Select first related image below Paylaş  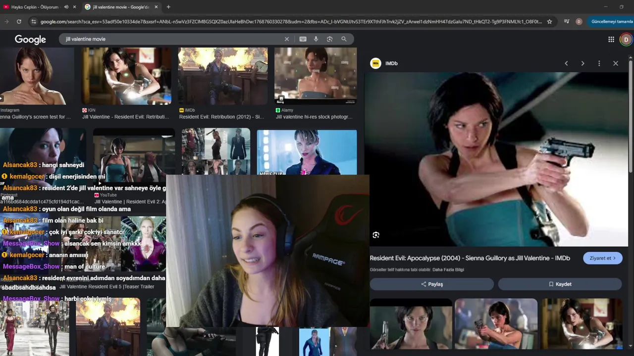point(411,323)
